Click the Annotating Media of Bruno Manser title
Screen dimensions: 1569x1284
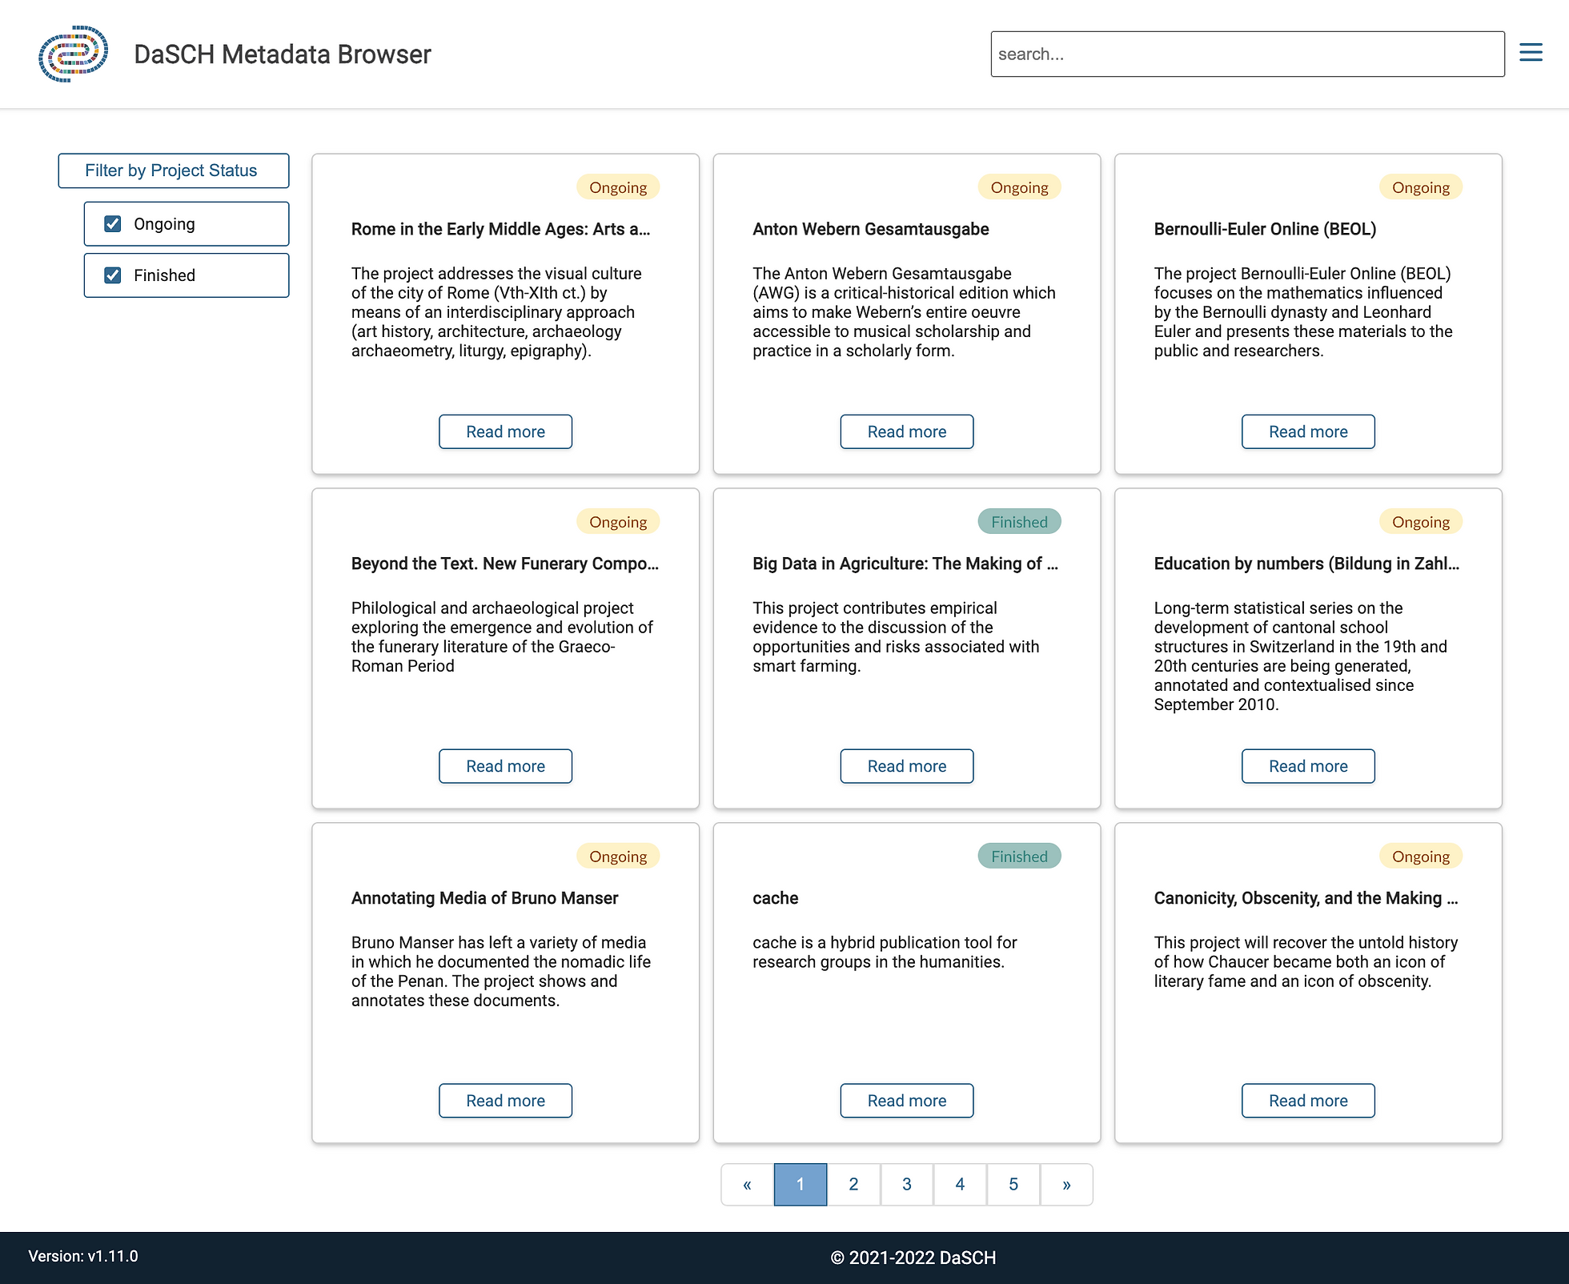(484, 898)
